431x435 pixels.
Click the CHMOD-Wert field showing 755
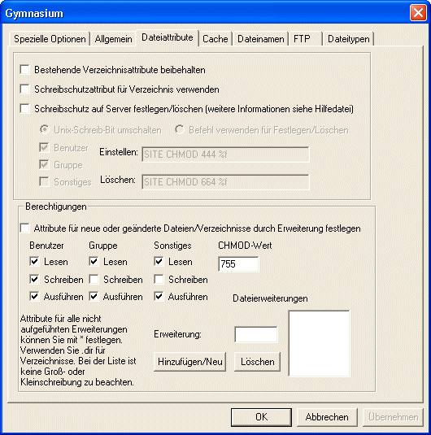(x=238, y=263)
